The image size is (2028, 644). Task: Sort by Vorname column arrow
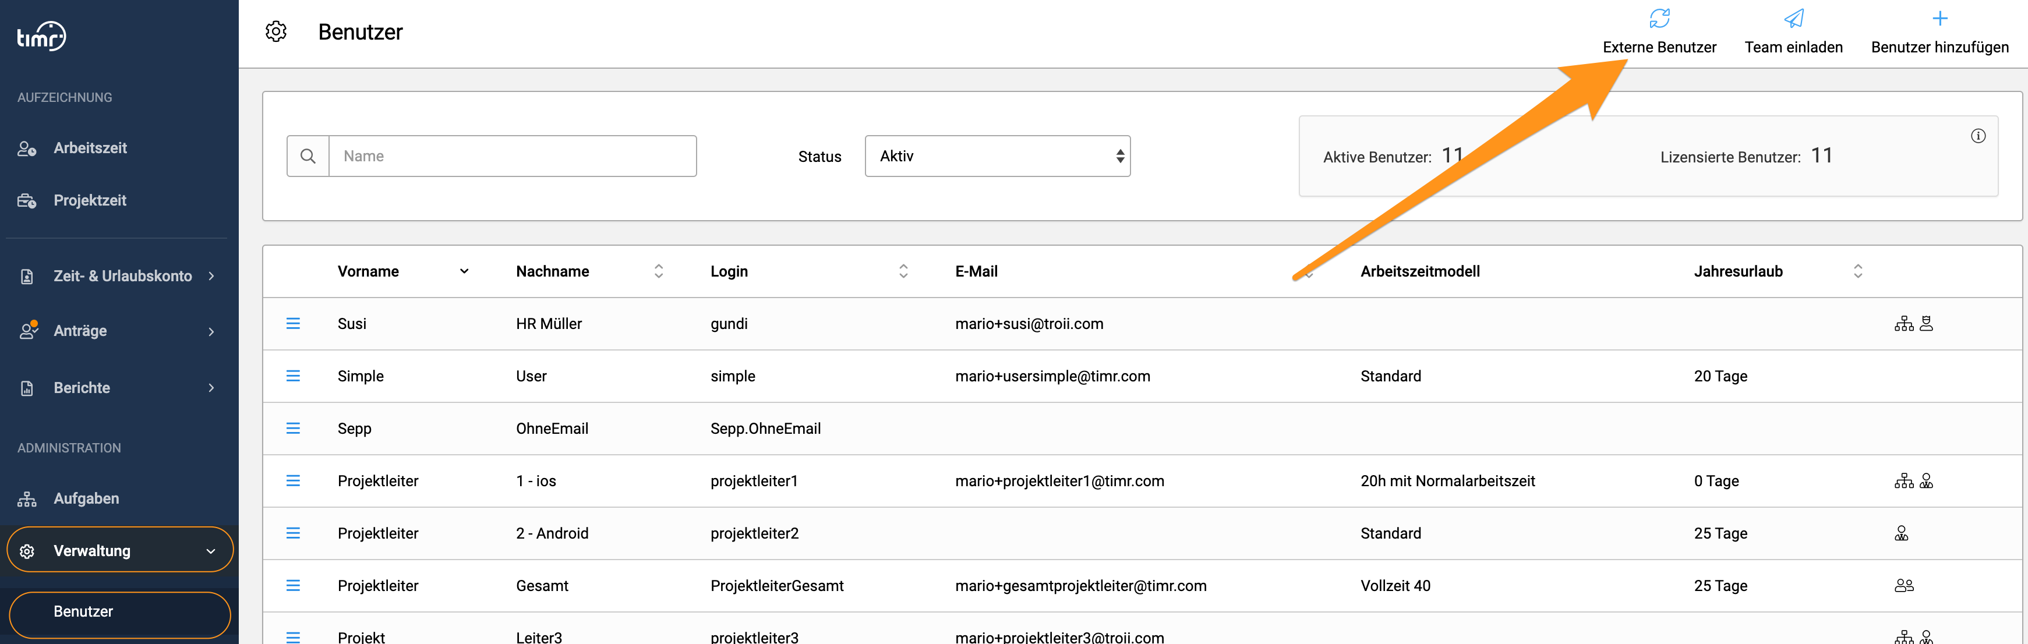click(x=465, y=271)
